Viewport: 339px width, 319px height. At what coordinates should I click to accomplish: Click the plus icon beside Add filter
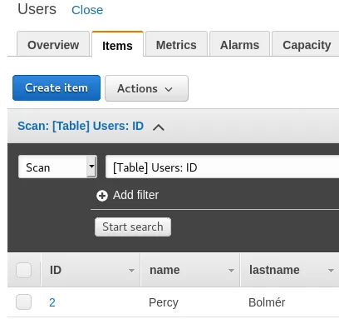[x=102, y=196]
